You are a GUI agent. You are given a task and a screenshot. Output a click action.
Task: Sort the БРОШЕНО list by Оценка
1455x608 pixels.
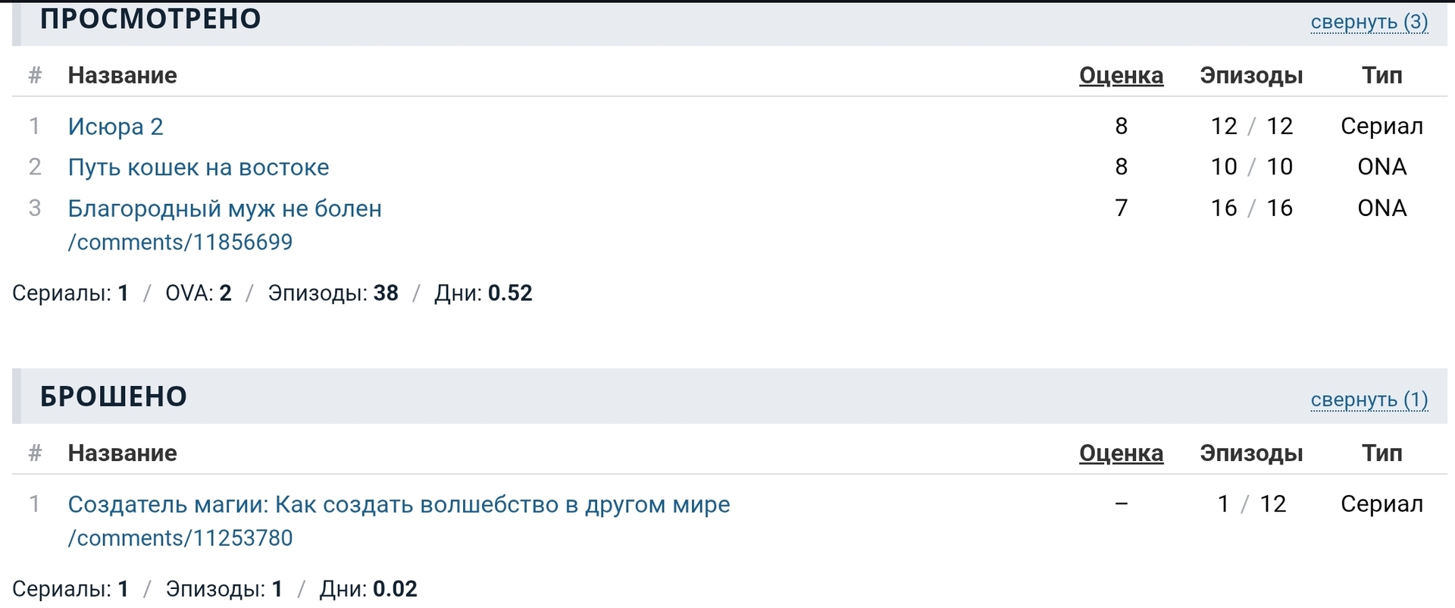1121,453
